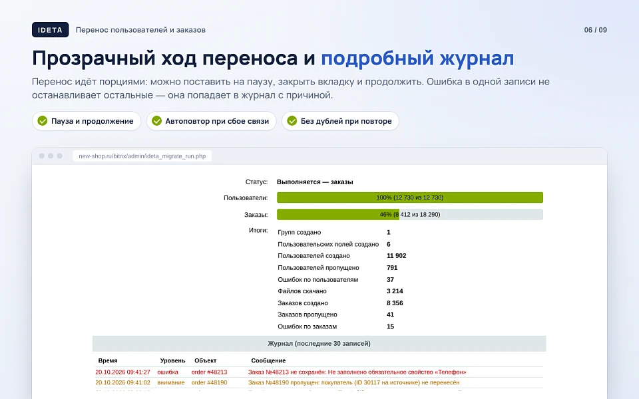
Task: Click the Статус: label
Action: coord(256,182)
